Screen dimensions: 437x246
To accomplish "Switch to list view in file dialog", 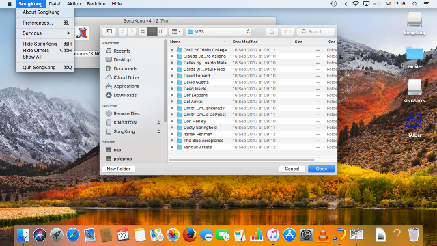I will tap(152, 31).
